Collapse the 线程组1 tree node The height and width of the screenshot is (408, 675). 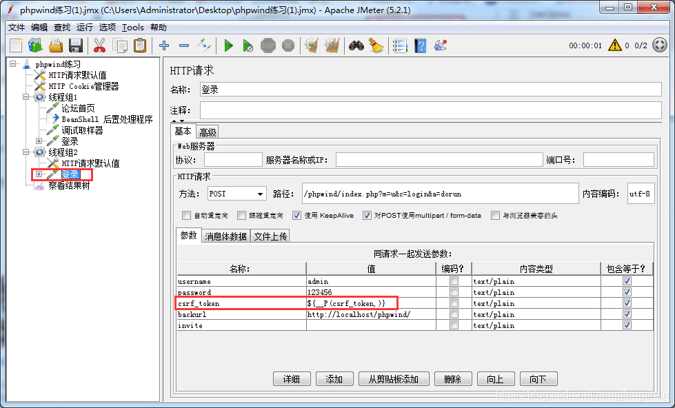(x=27, y=97)
